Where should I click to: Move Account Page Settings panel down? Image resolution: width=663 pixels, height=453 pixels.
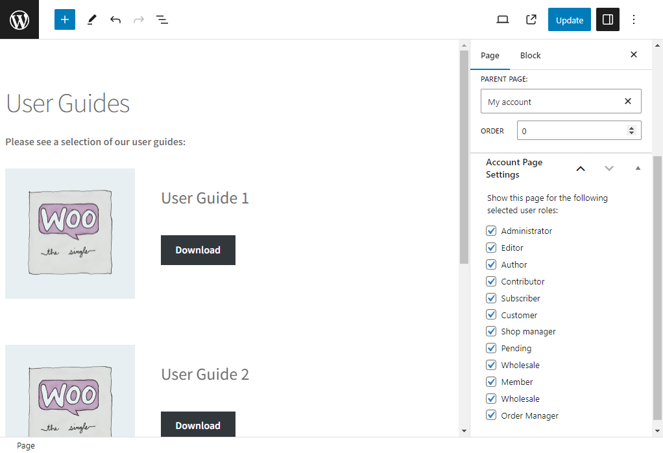(x=609, y=168)
